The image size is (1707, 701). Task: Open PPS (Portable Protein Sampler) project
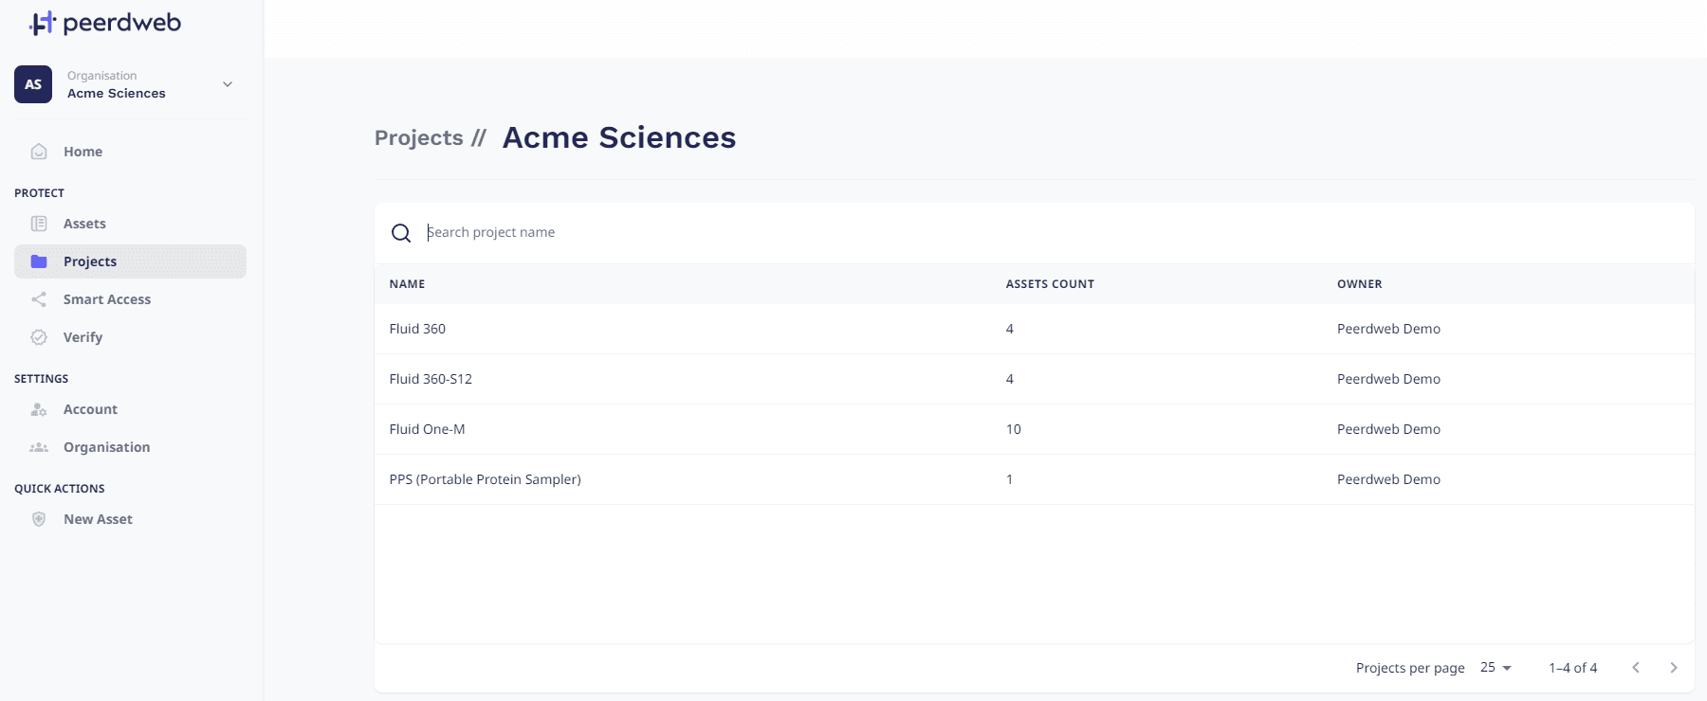485,479
